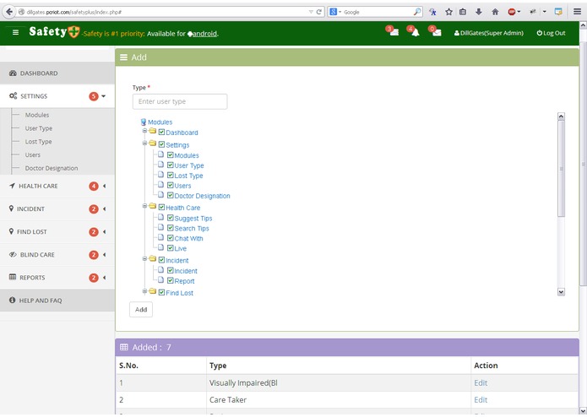Toggle the Lost Type checkbox in tree

(x=171, y=175)
